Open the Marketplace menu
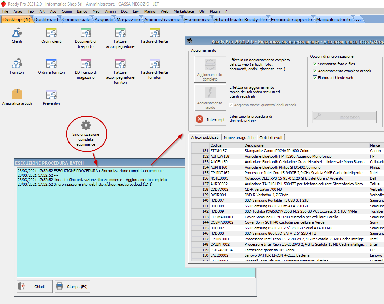This screenshot has width=384, height=304. [x=184, y=11]
